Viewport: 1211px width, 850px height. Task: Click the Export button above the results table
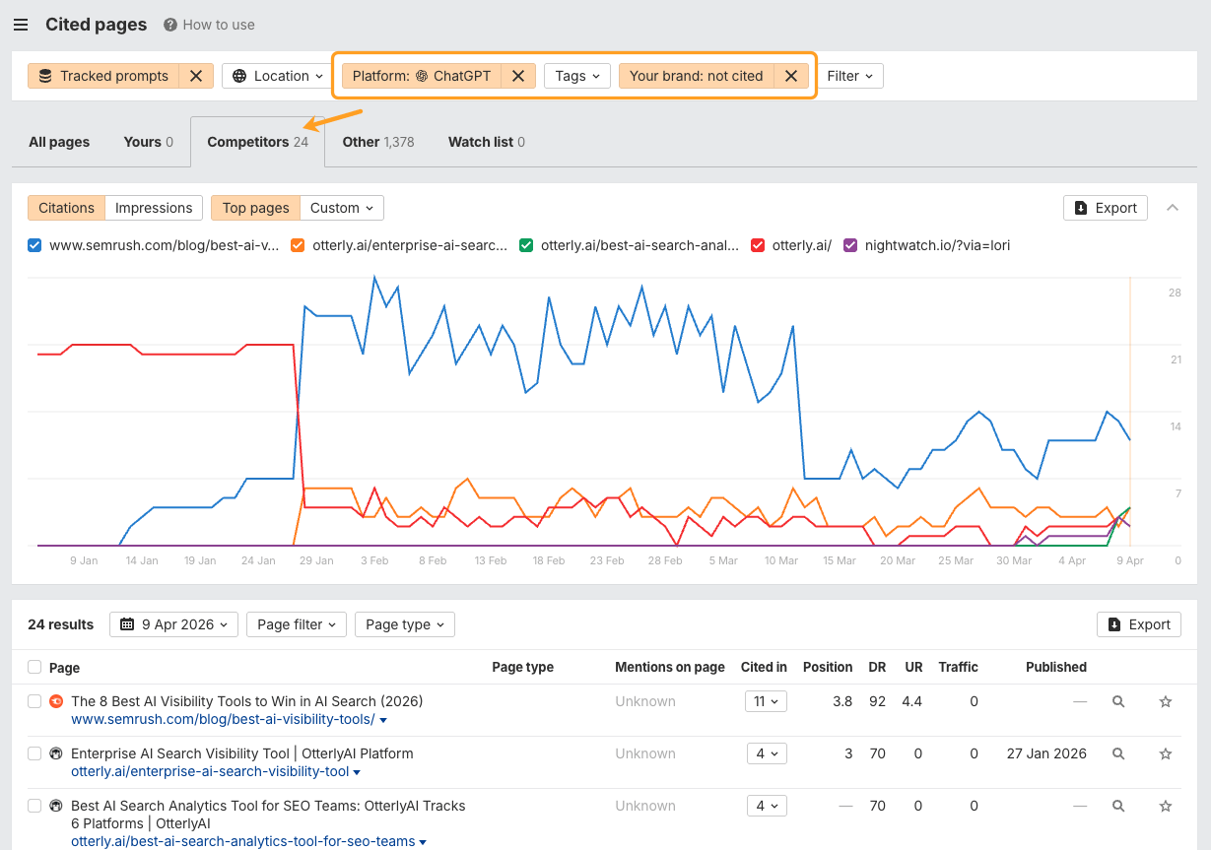pos(1138,624)
